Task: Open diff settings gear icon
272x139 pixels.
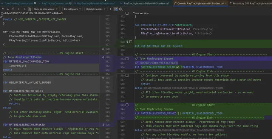Action: (x=121, y=9)
